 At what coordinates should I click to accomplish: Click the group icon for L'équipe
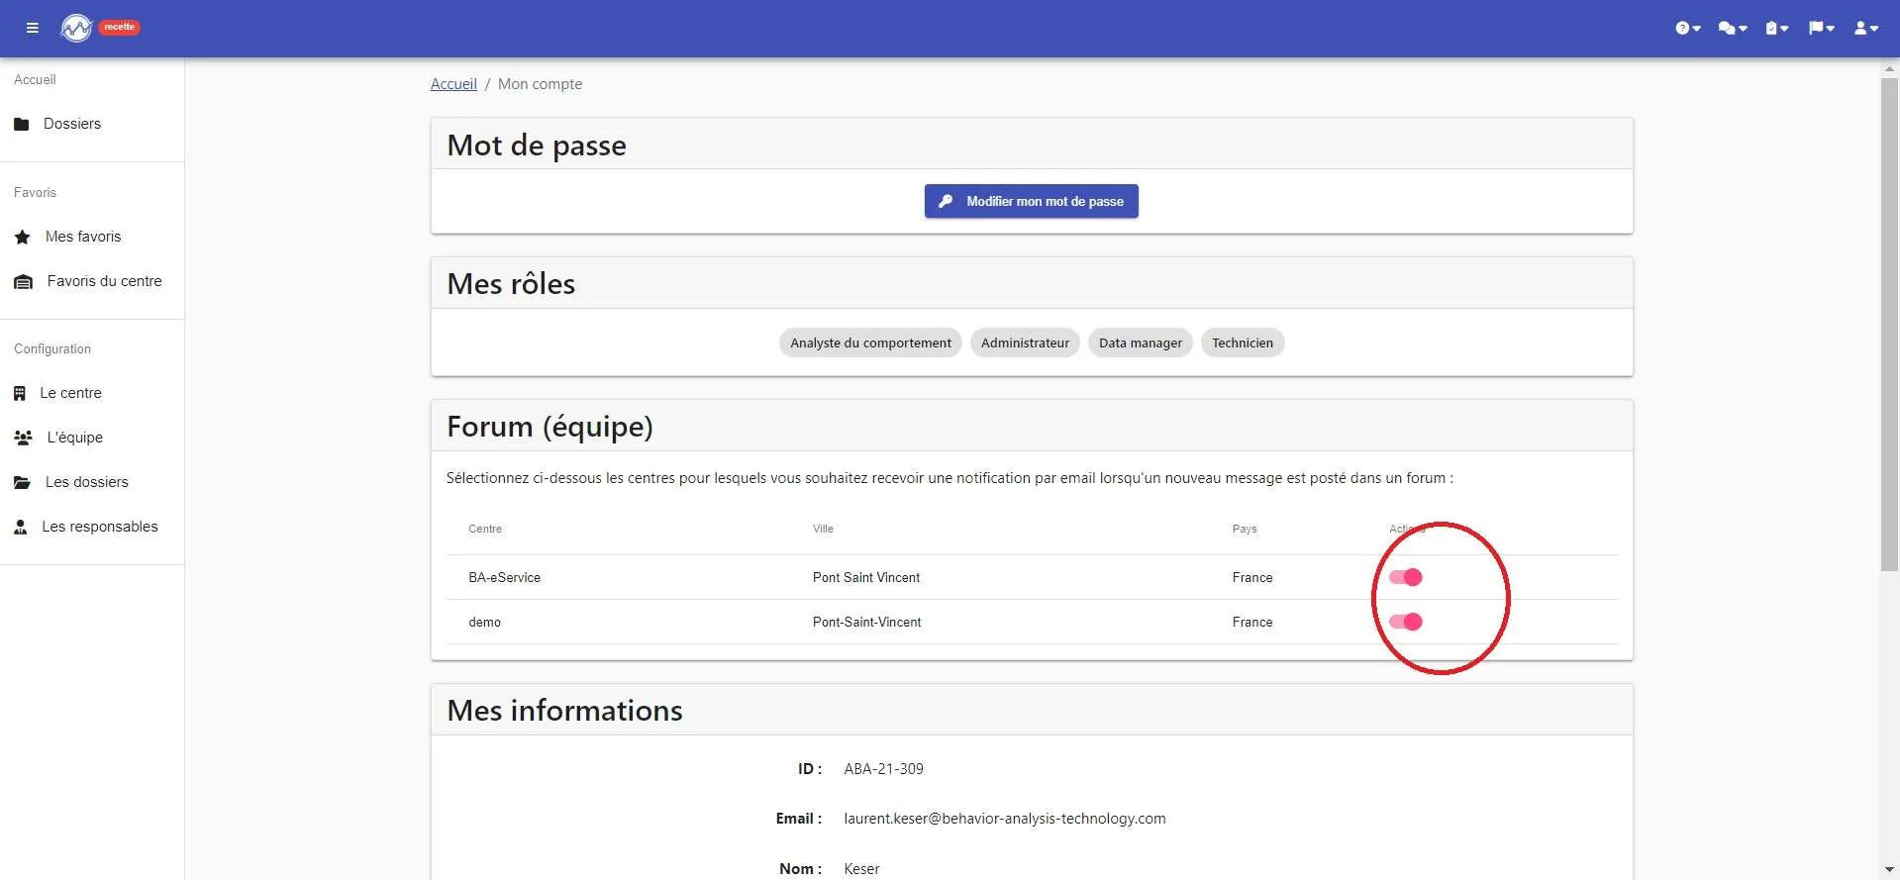pyautogui.click(x=23, y=438)
